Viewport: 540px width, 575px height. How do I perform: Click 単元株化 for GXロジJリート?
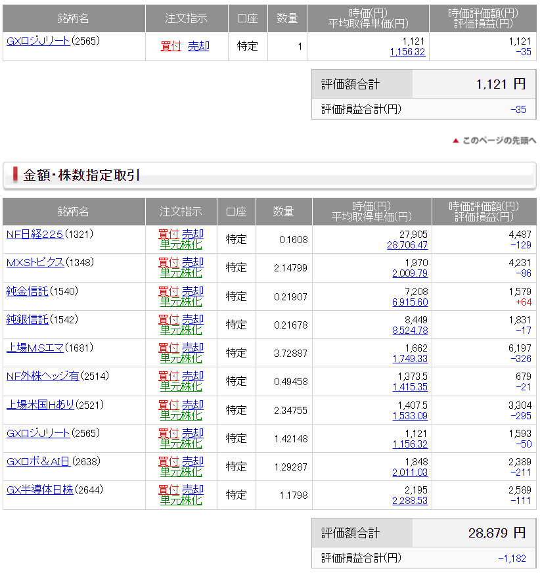(181, 444)
